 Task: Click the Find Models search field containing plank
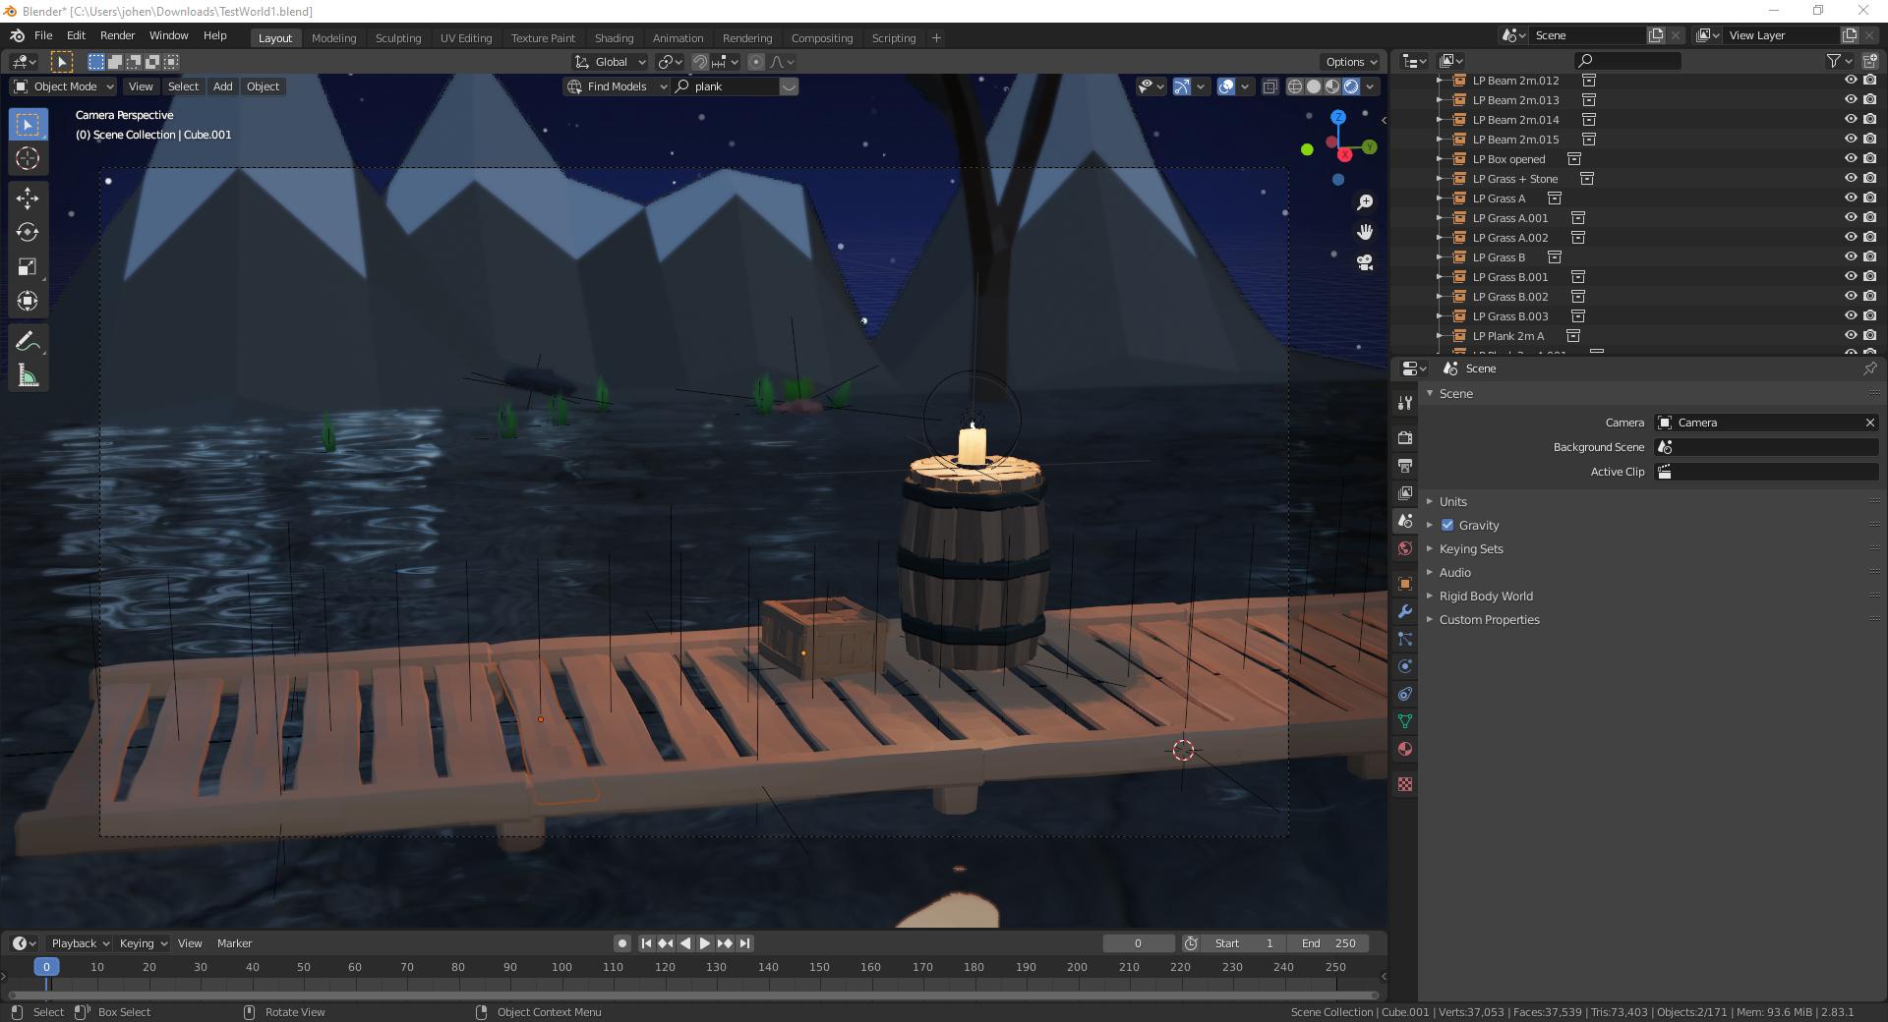(x=728, y=86)
